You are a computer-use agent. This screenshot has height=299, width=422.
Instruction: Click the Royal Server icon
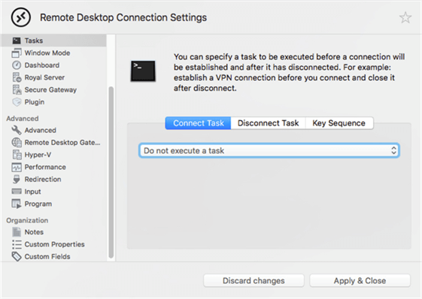coord(17,77)
